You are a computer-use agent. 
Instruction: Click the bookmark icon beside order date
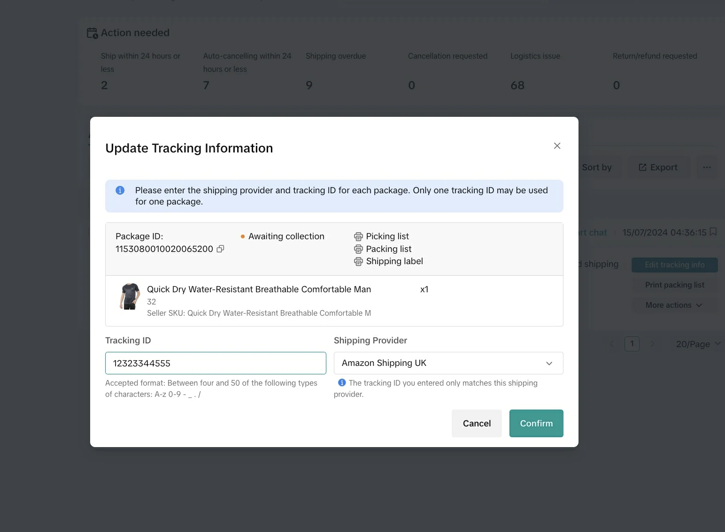pos(713,232)
